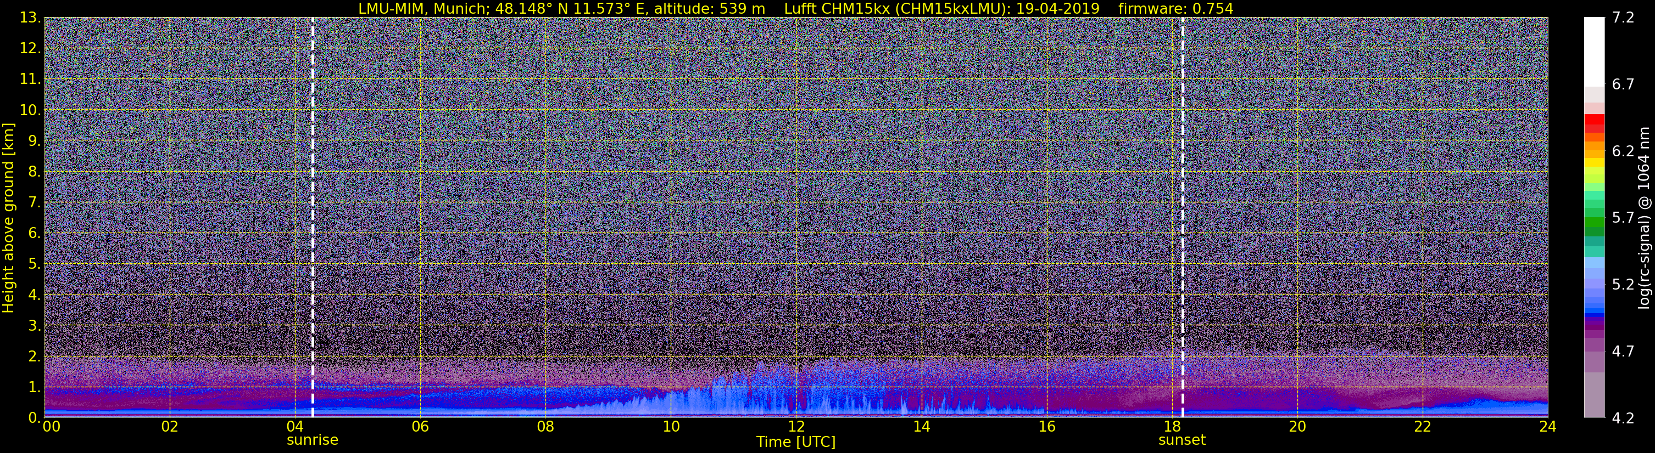The height and width of the screenshot is (453, 1655).
Task: Click the time axis tick label '18'
Action: [1173, 427]
